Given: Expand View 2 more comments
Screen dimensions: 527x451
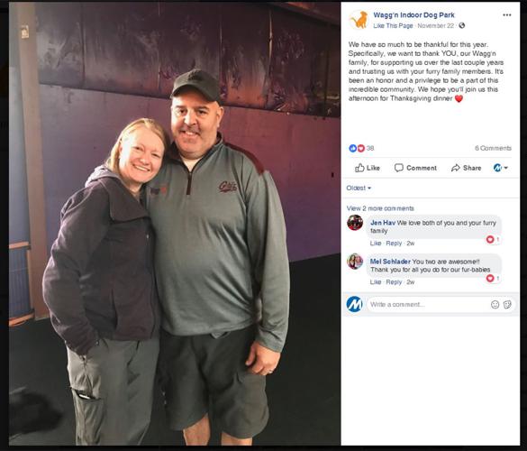Looking at the screenshot, I should point(380,208).
